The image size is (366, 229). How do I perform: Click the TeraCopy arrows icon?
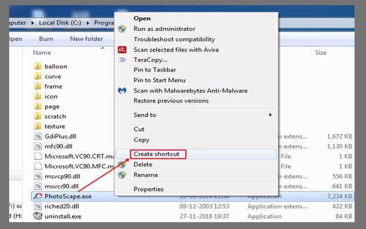coord(122,60)
